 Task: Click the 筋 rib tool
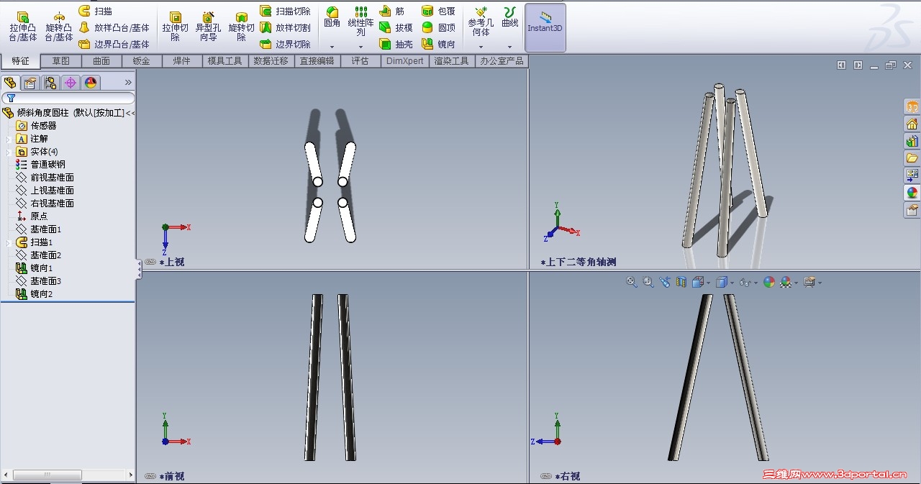[391, 12]
